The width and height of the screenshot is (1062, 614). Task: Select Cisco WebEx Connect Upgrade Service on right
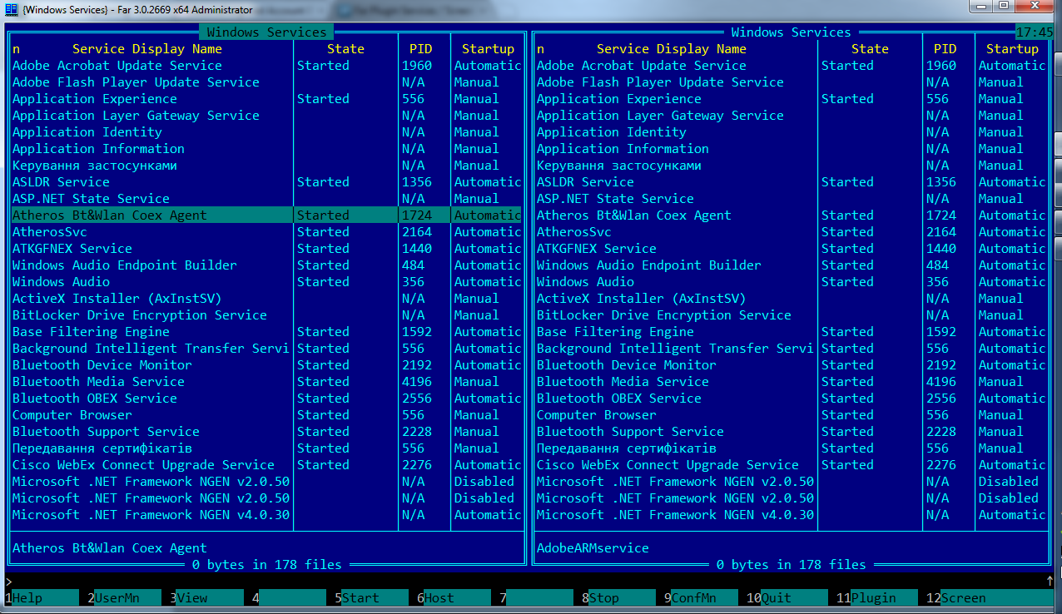[667, 465]
